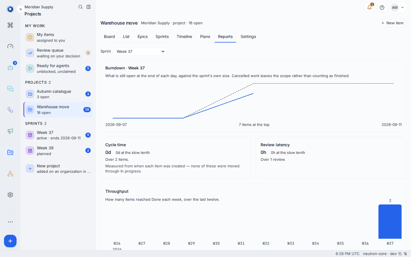Open the Week 37 sprint in sidebar
The height and width of the screenshot is (257, 411).
[58, 135]
